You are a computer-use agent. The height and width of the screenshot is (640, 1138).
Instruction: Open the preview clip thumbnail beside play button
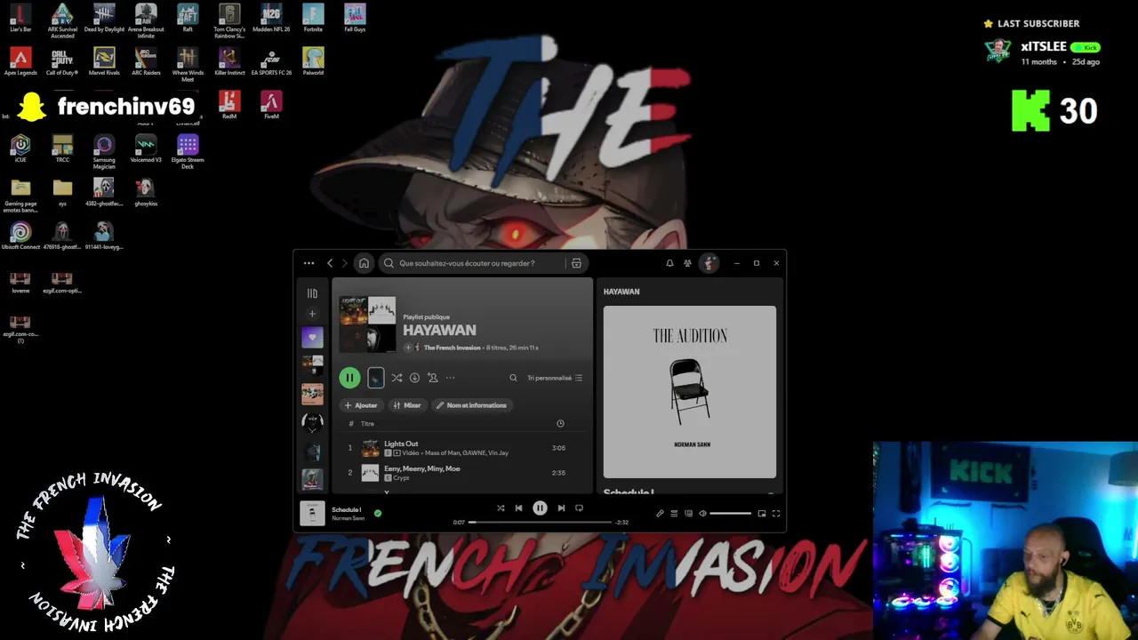tap(375, 378)
